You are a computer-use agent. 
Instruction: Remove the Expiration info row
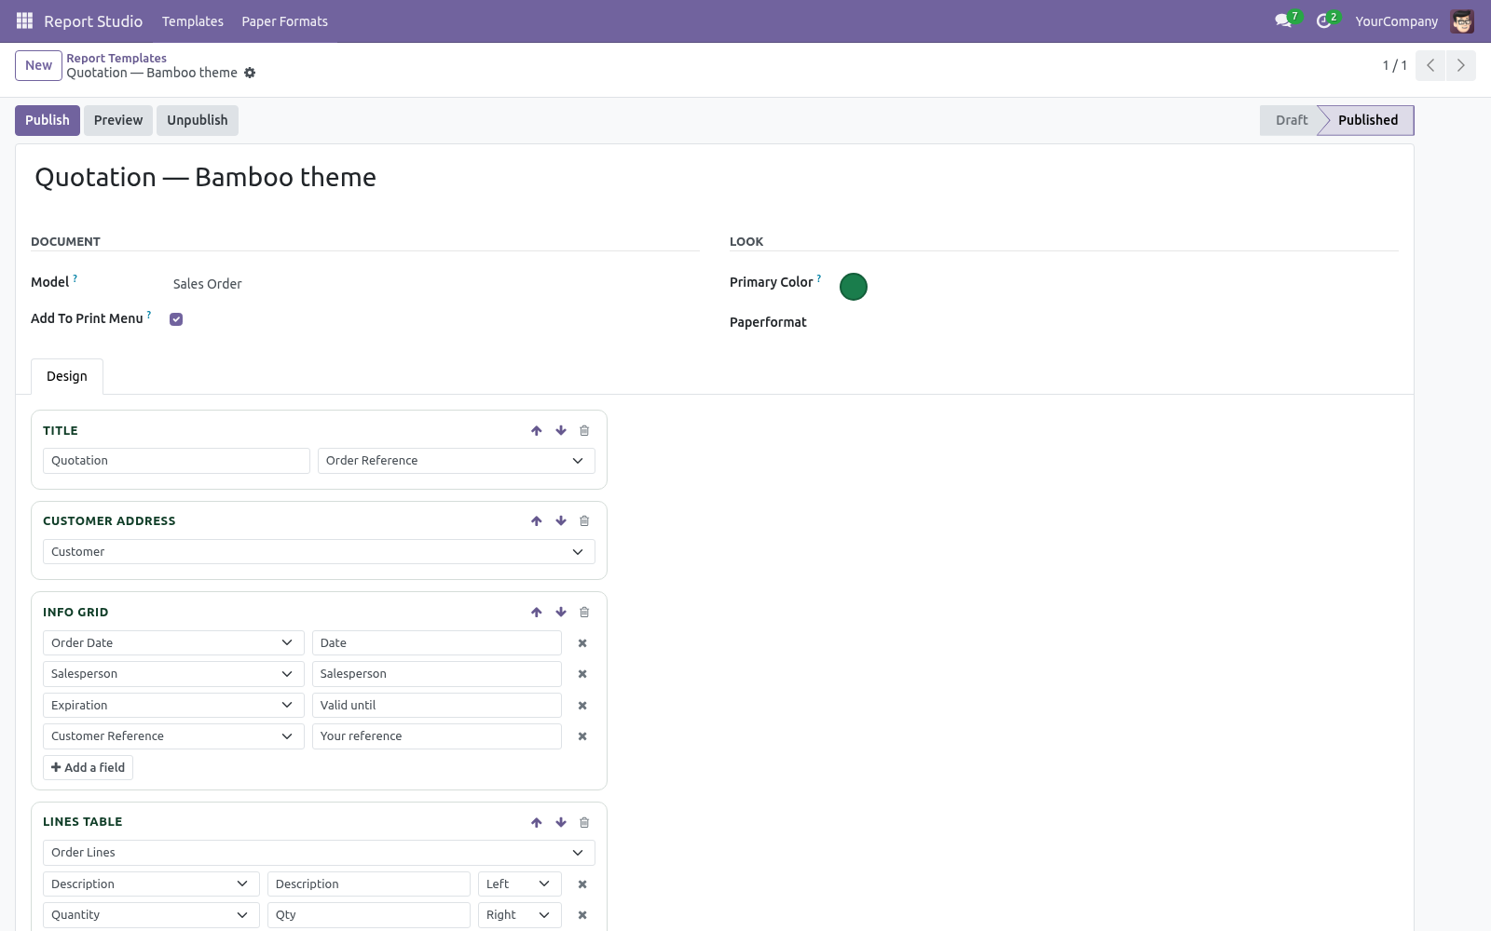point(582,706)
